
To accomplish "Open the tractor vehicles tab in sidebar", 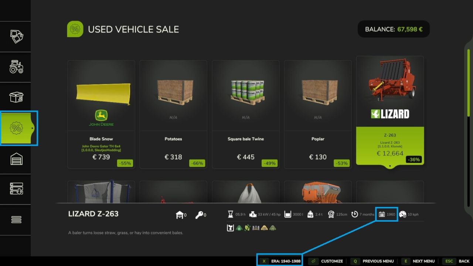I will (x=16, y=67).
